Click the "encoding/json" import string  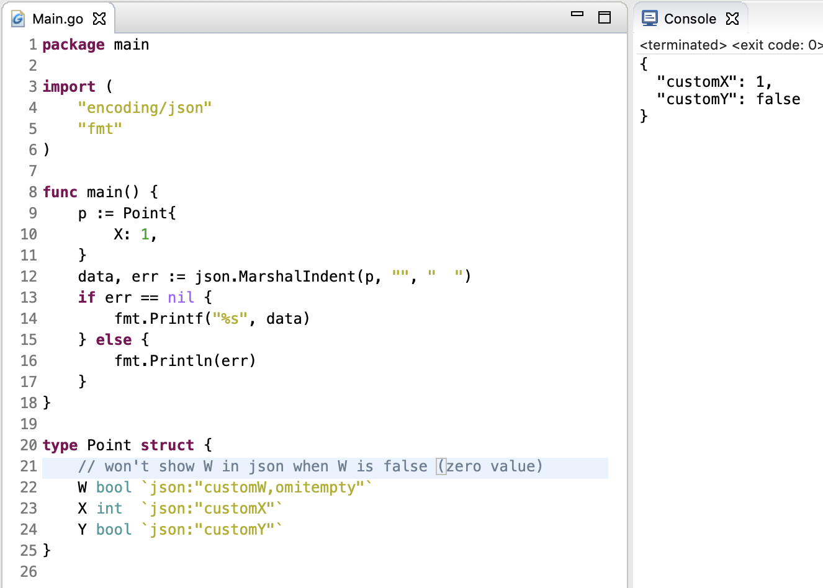145,108
